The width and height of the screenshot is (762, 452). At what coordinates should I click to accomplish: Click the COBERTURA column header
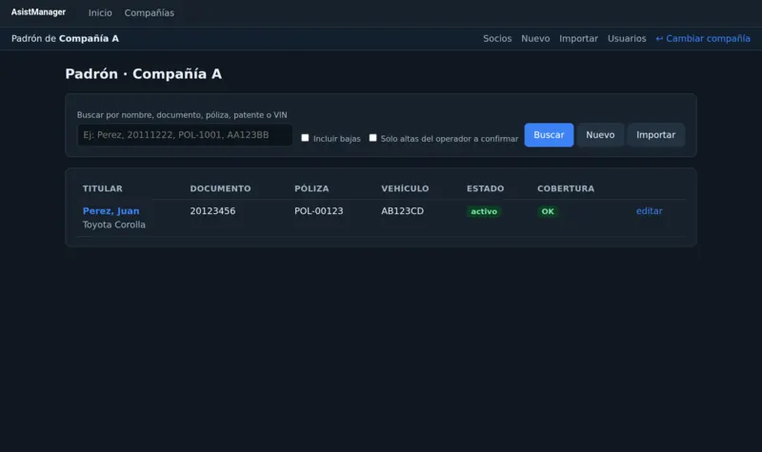pos(566,188)
